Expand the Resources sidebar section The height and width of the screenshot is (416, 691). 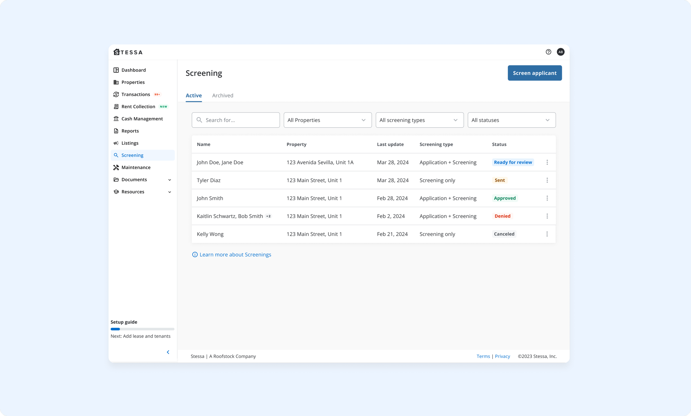(x=169, y=192)
